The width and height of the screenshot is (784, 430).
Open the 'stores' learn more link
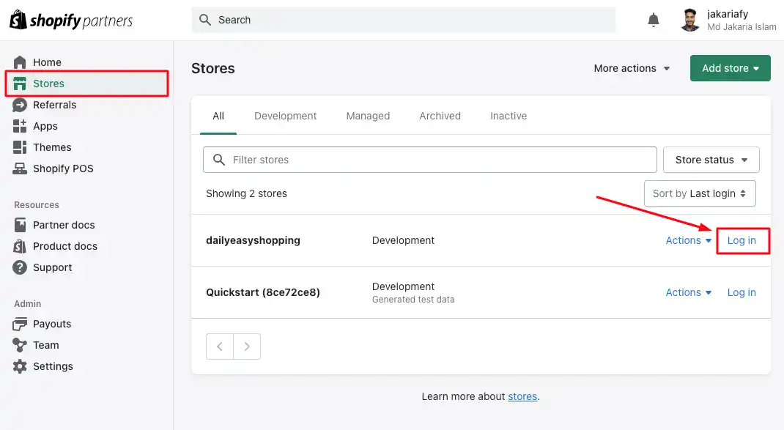click(x=522, y=396)
